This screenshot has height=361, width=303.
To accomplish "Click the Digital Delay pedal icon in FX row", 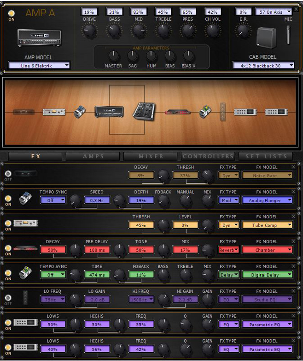I will tap(25, 272).
